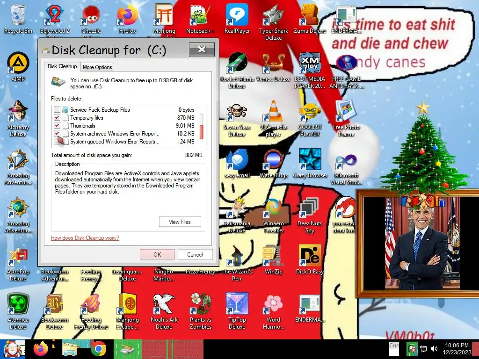Open Winaero Tweaker desktop shortcut

click(x=273, y=215)
